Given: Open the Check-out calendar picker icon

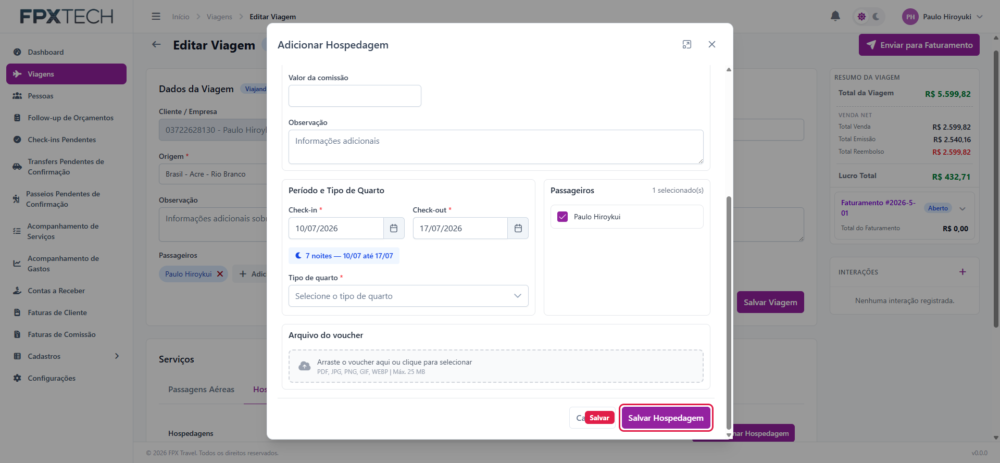Looking at the screenshot, I should click(518, 228).
